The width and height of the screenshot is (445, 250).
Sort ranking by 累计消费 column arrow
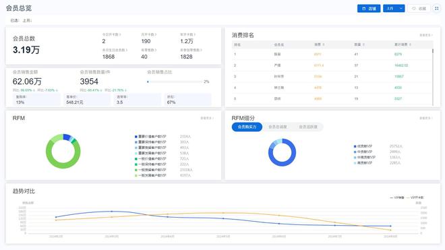click(x=410, y=44)
